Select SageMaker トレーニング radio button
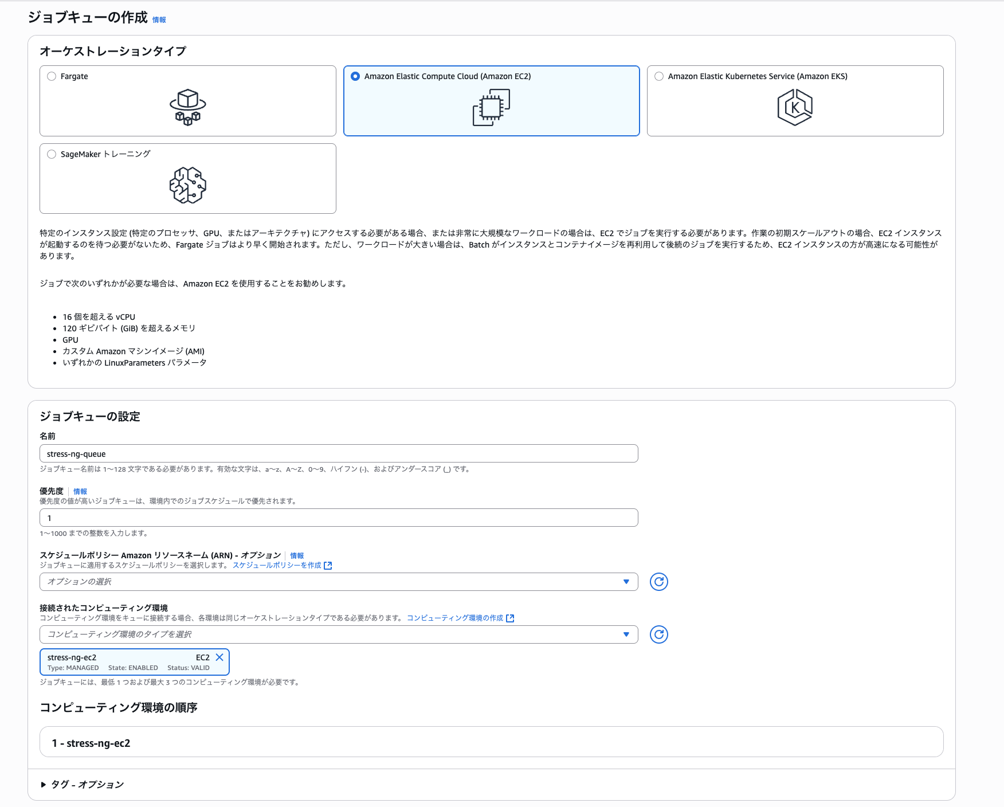1004x807 pixels. (52, 154)
